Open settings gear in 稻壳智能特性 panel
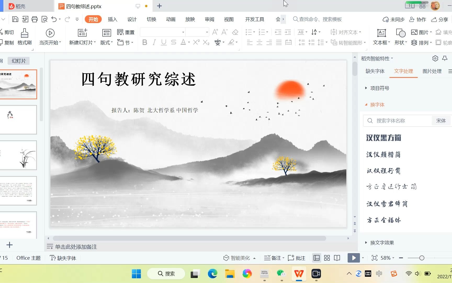 [x=435, y=58]
